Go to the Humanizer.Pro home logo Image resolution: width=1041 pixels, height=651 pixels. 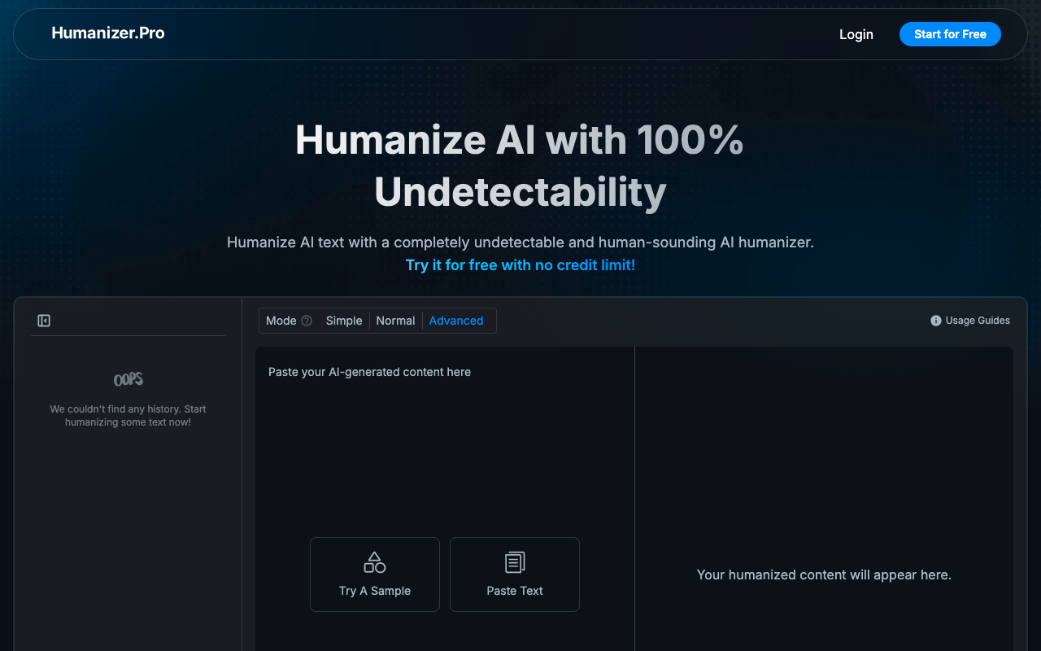[x=107, y=33]
